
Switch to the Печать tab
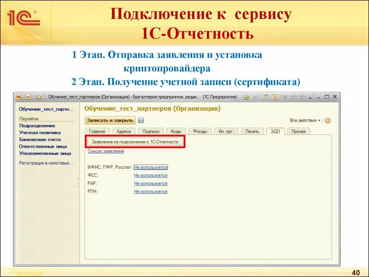pyautogui.click(x=252, y=131)
